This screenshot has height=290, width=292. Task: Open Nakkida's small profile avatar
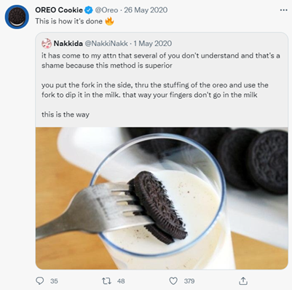tap(47, 44)
